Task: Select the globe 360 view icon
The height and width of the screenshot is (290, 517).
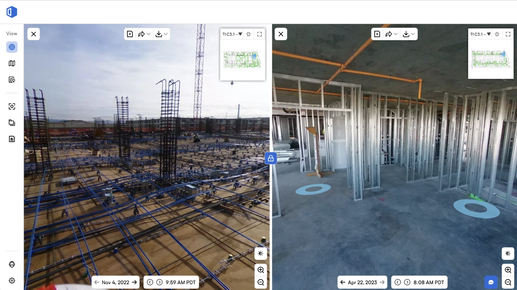Action: (x=12, y=47)
